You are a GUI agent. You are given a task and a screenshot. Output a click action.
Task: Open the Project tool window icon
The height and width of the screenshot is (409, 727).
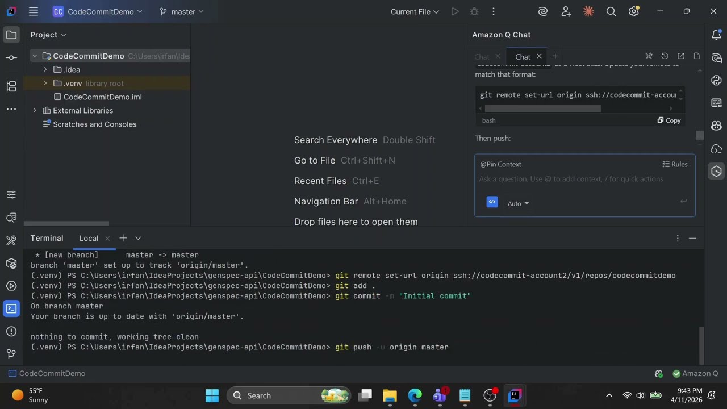11,35
